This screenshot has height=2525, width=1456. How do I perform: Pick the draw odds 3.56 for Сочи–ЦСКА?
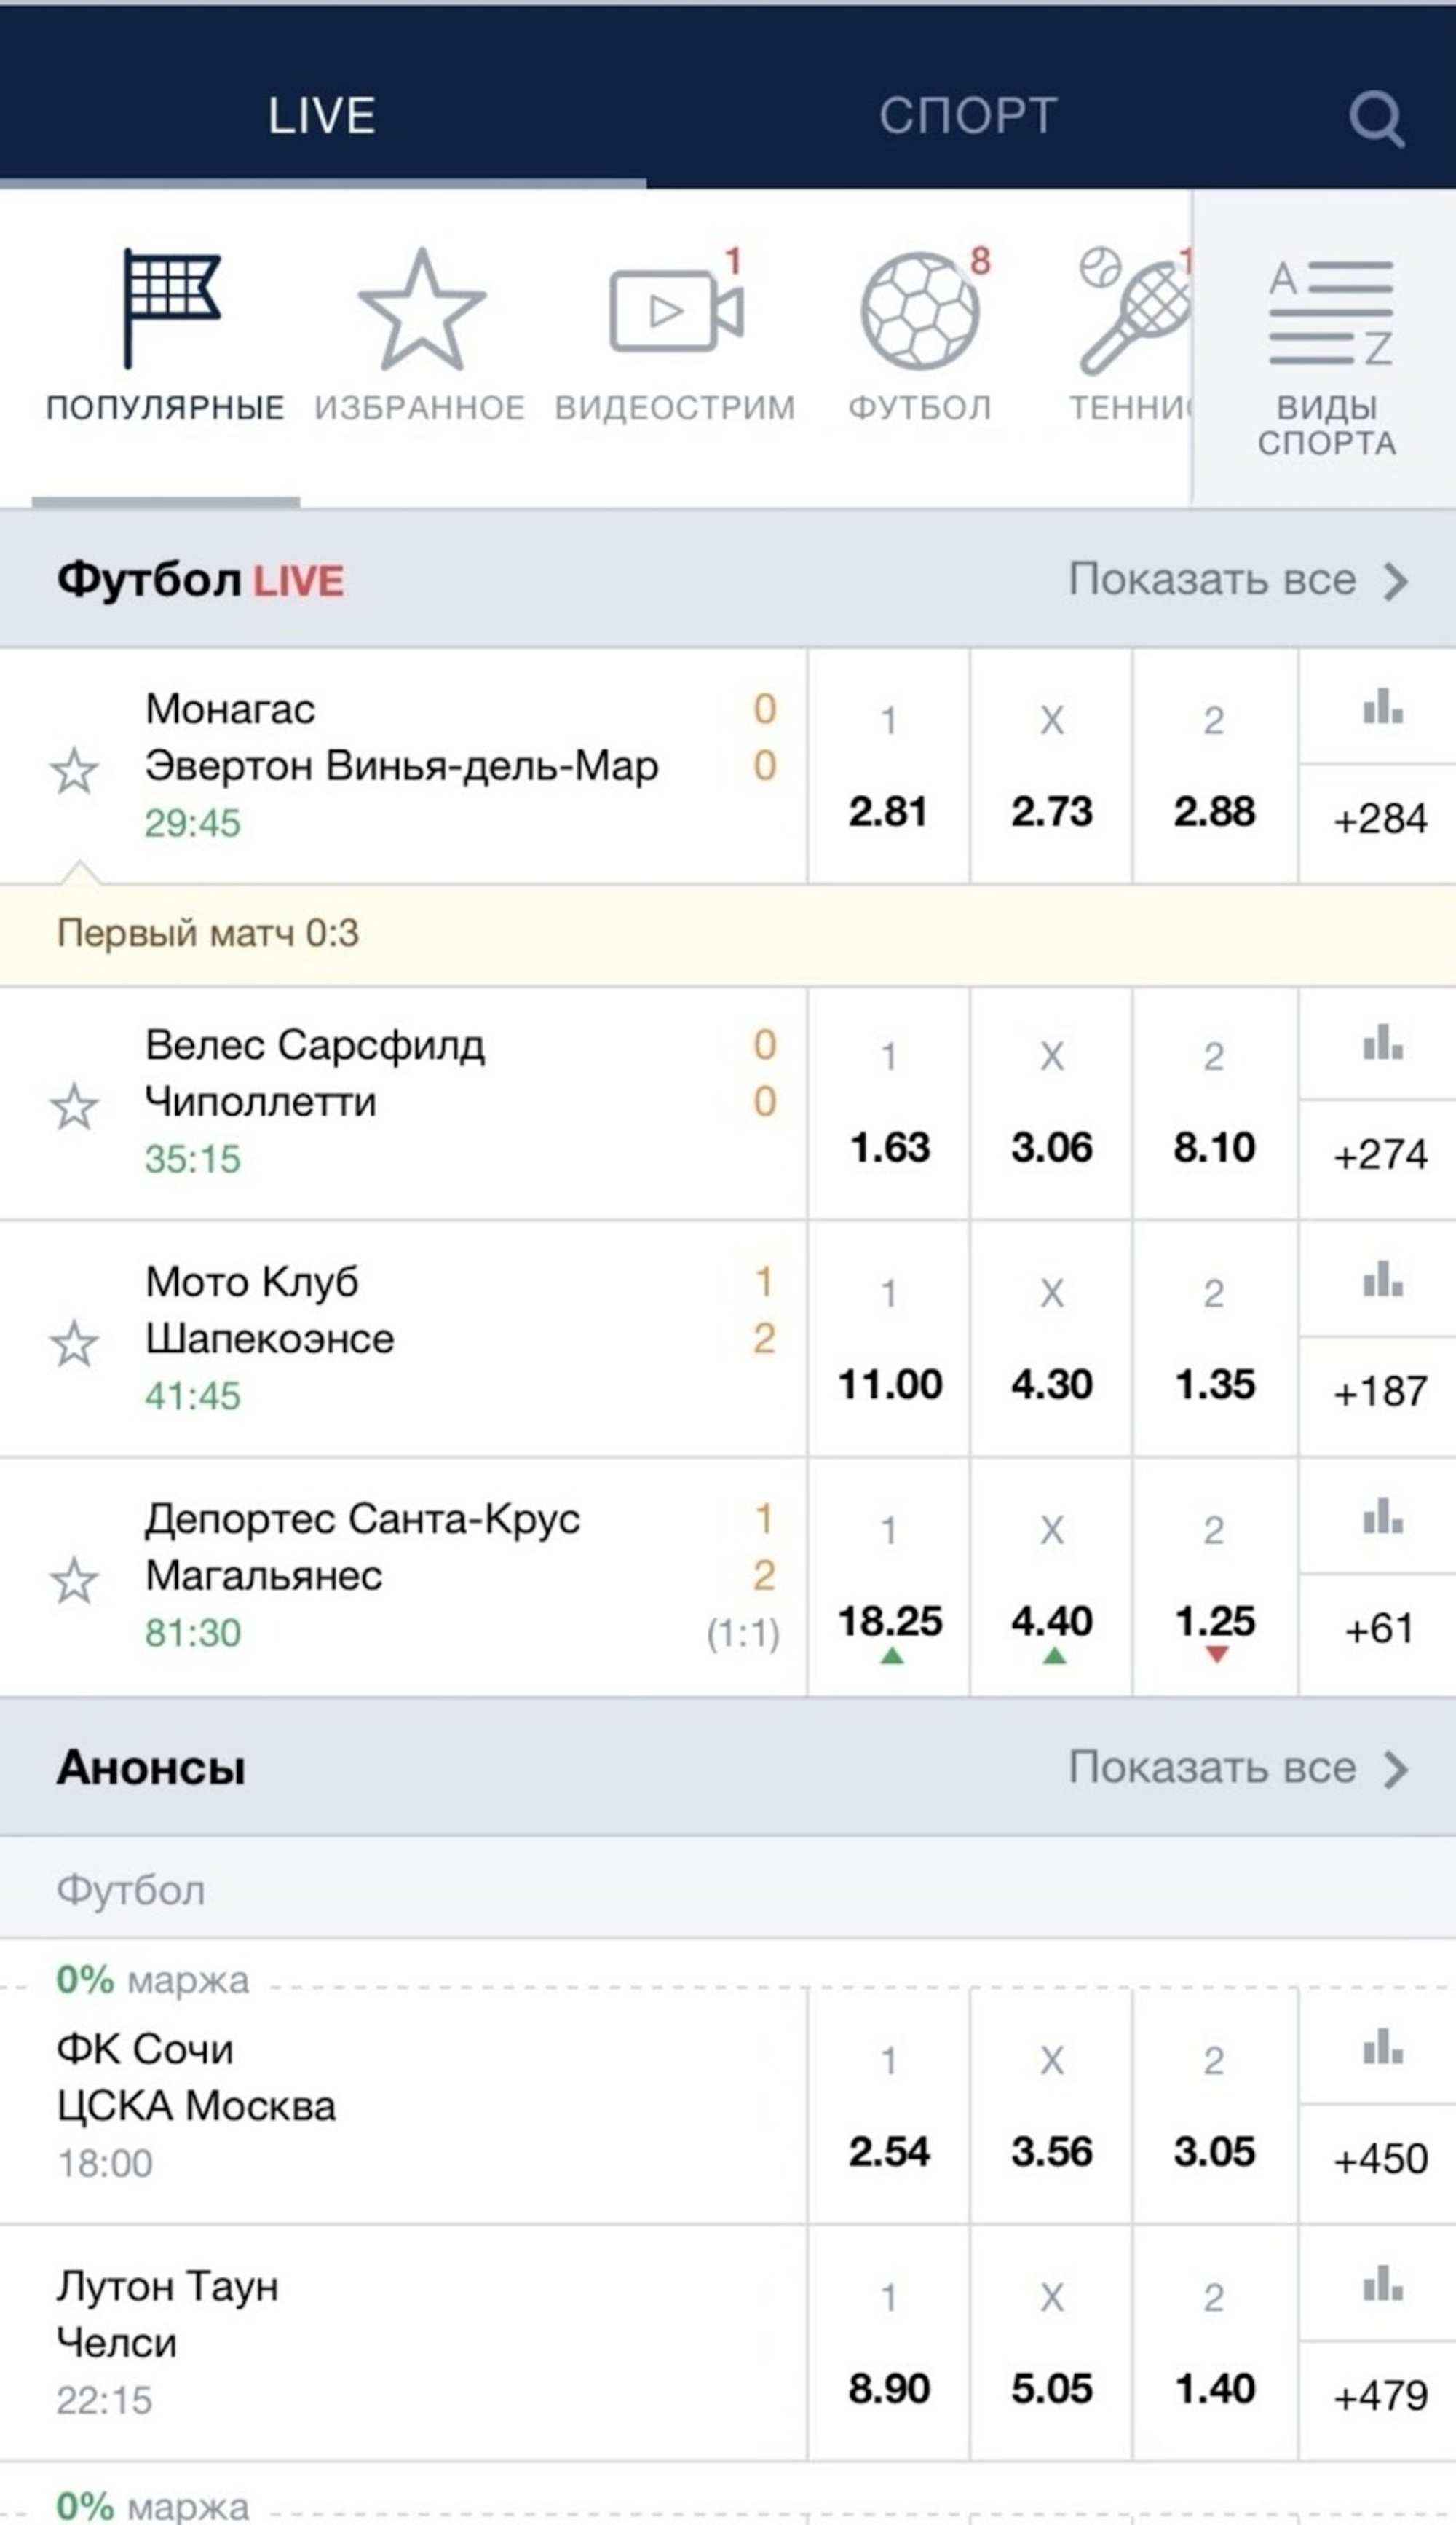1051,2152
